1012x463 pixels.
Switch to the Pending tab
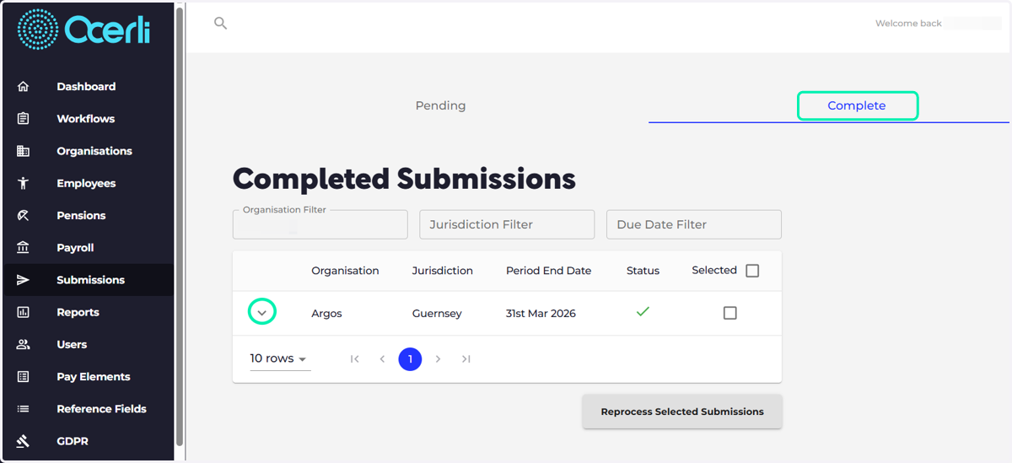tap(440, 105)
